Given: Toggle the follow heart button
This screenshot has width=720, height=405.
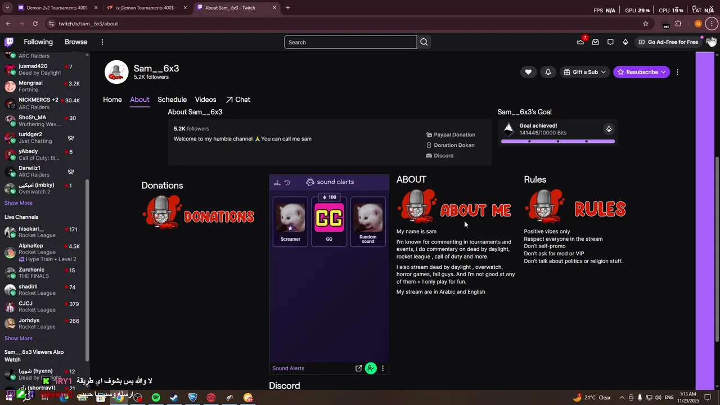Looking at the screenshot, I should 528,72.
